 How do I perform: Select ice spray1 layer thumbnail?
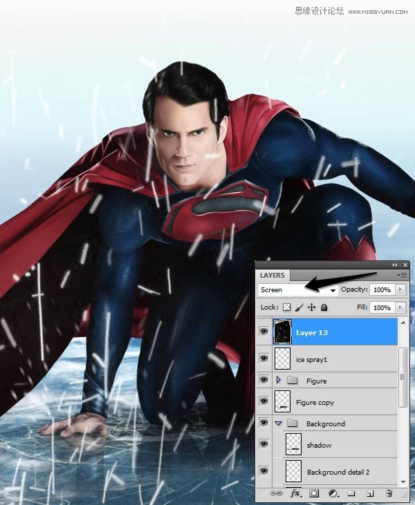pos(282,359)
